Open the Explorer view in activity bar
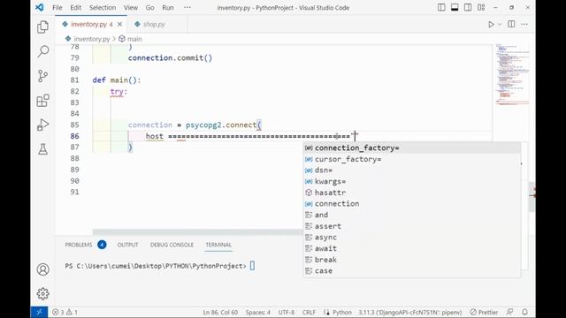566x318 pixels. click(42, 27)
